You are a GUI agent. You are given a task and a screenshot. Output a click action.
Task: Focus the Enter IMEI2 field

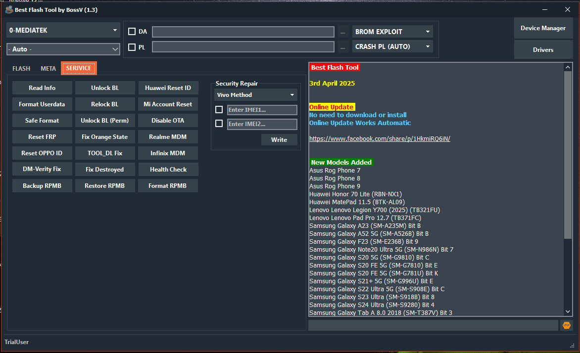pos(262,124)
